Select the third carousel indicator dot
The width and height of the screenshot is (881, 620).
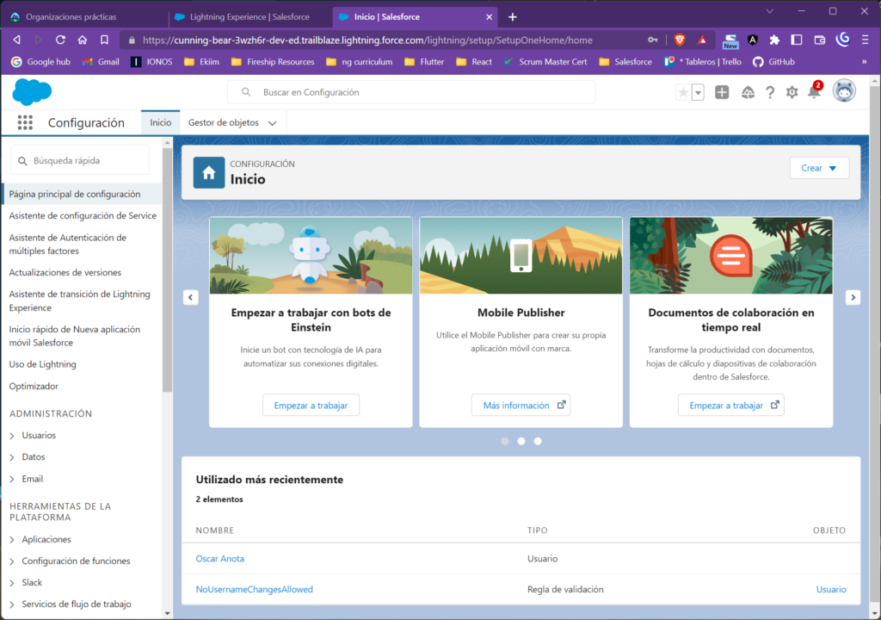click(x=538, y=441)
